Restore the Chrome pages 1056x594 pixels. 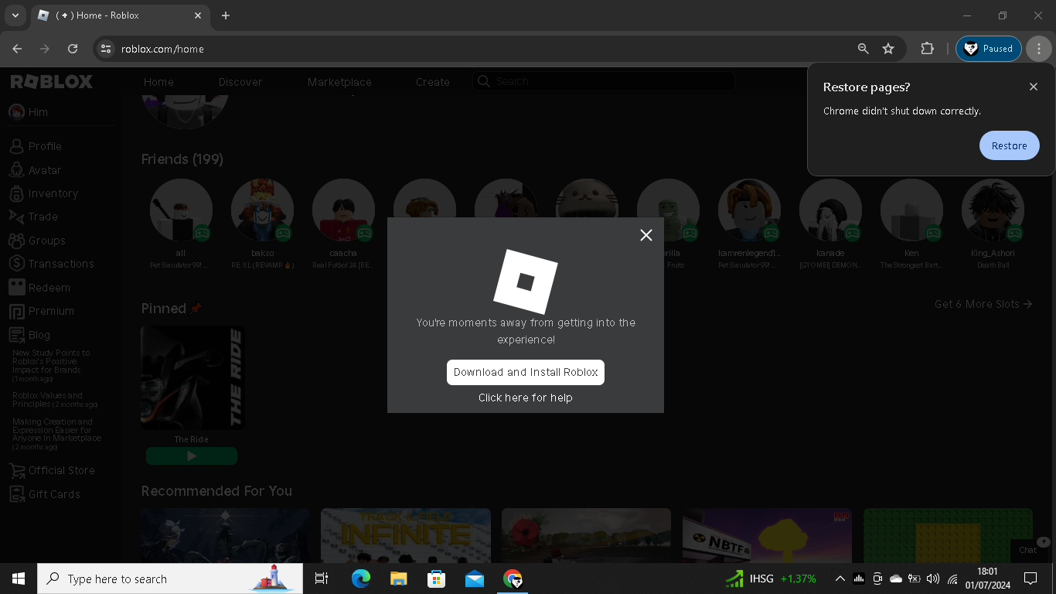pos(1009,145)
